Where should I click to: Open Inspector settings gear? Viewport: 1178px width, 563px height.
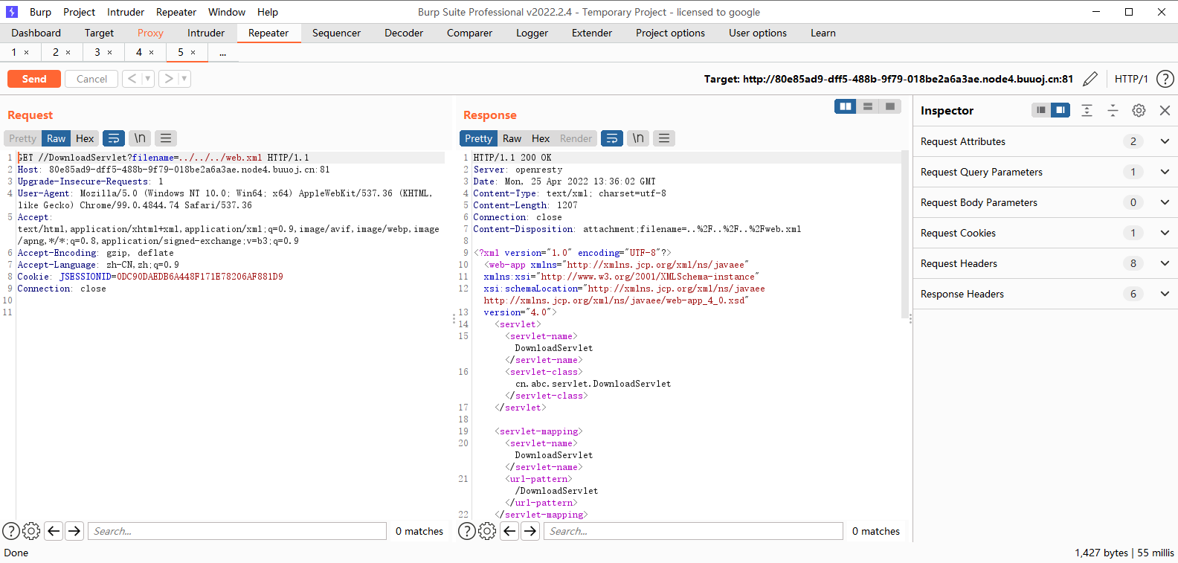point(1139,110)
